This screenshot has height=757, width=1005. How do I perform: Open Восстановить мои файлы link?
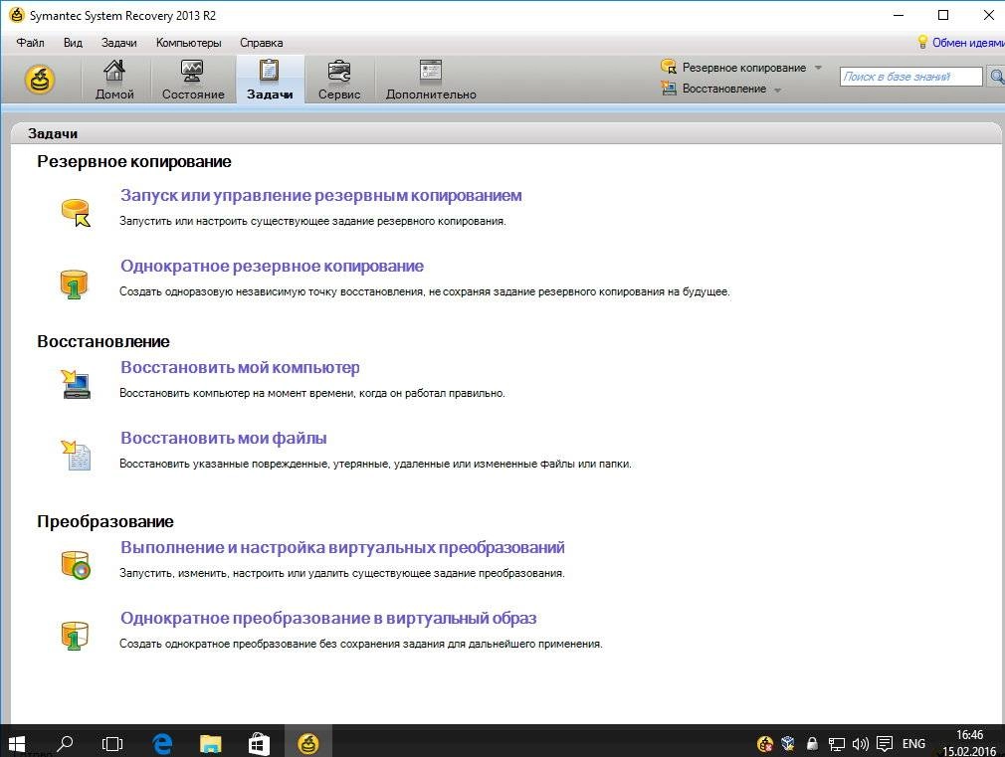[x=224, y=438]
